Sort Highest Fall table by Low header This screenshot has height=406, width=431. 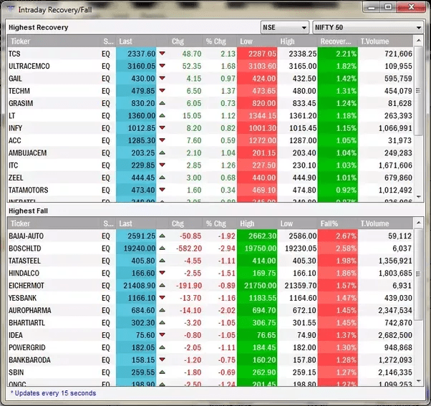[x=297, y=223]
